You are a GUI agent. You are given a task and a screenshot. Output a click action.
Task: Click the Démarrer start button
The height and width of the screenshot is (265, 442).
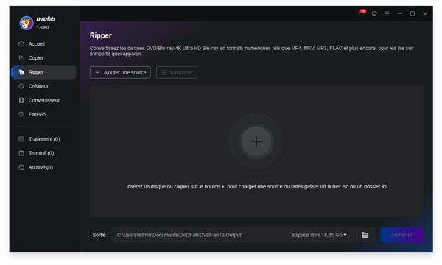[401, 235]
